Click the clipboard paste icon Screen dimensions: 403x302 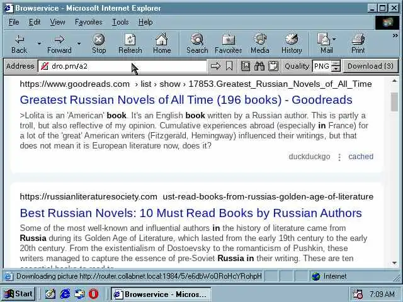coord(273,66)
